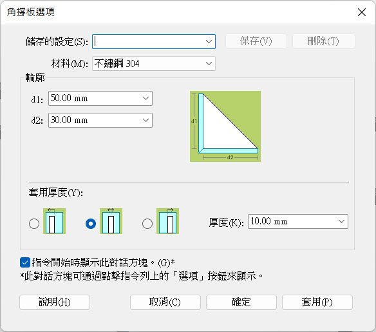
Task: Uncheck 指令開始時顯示此對話方塊 checkbox
Action: 25,262
